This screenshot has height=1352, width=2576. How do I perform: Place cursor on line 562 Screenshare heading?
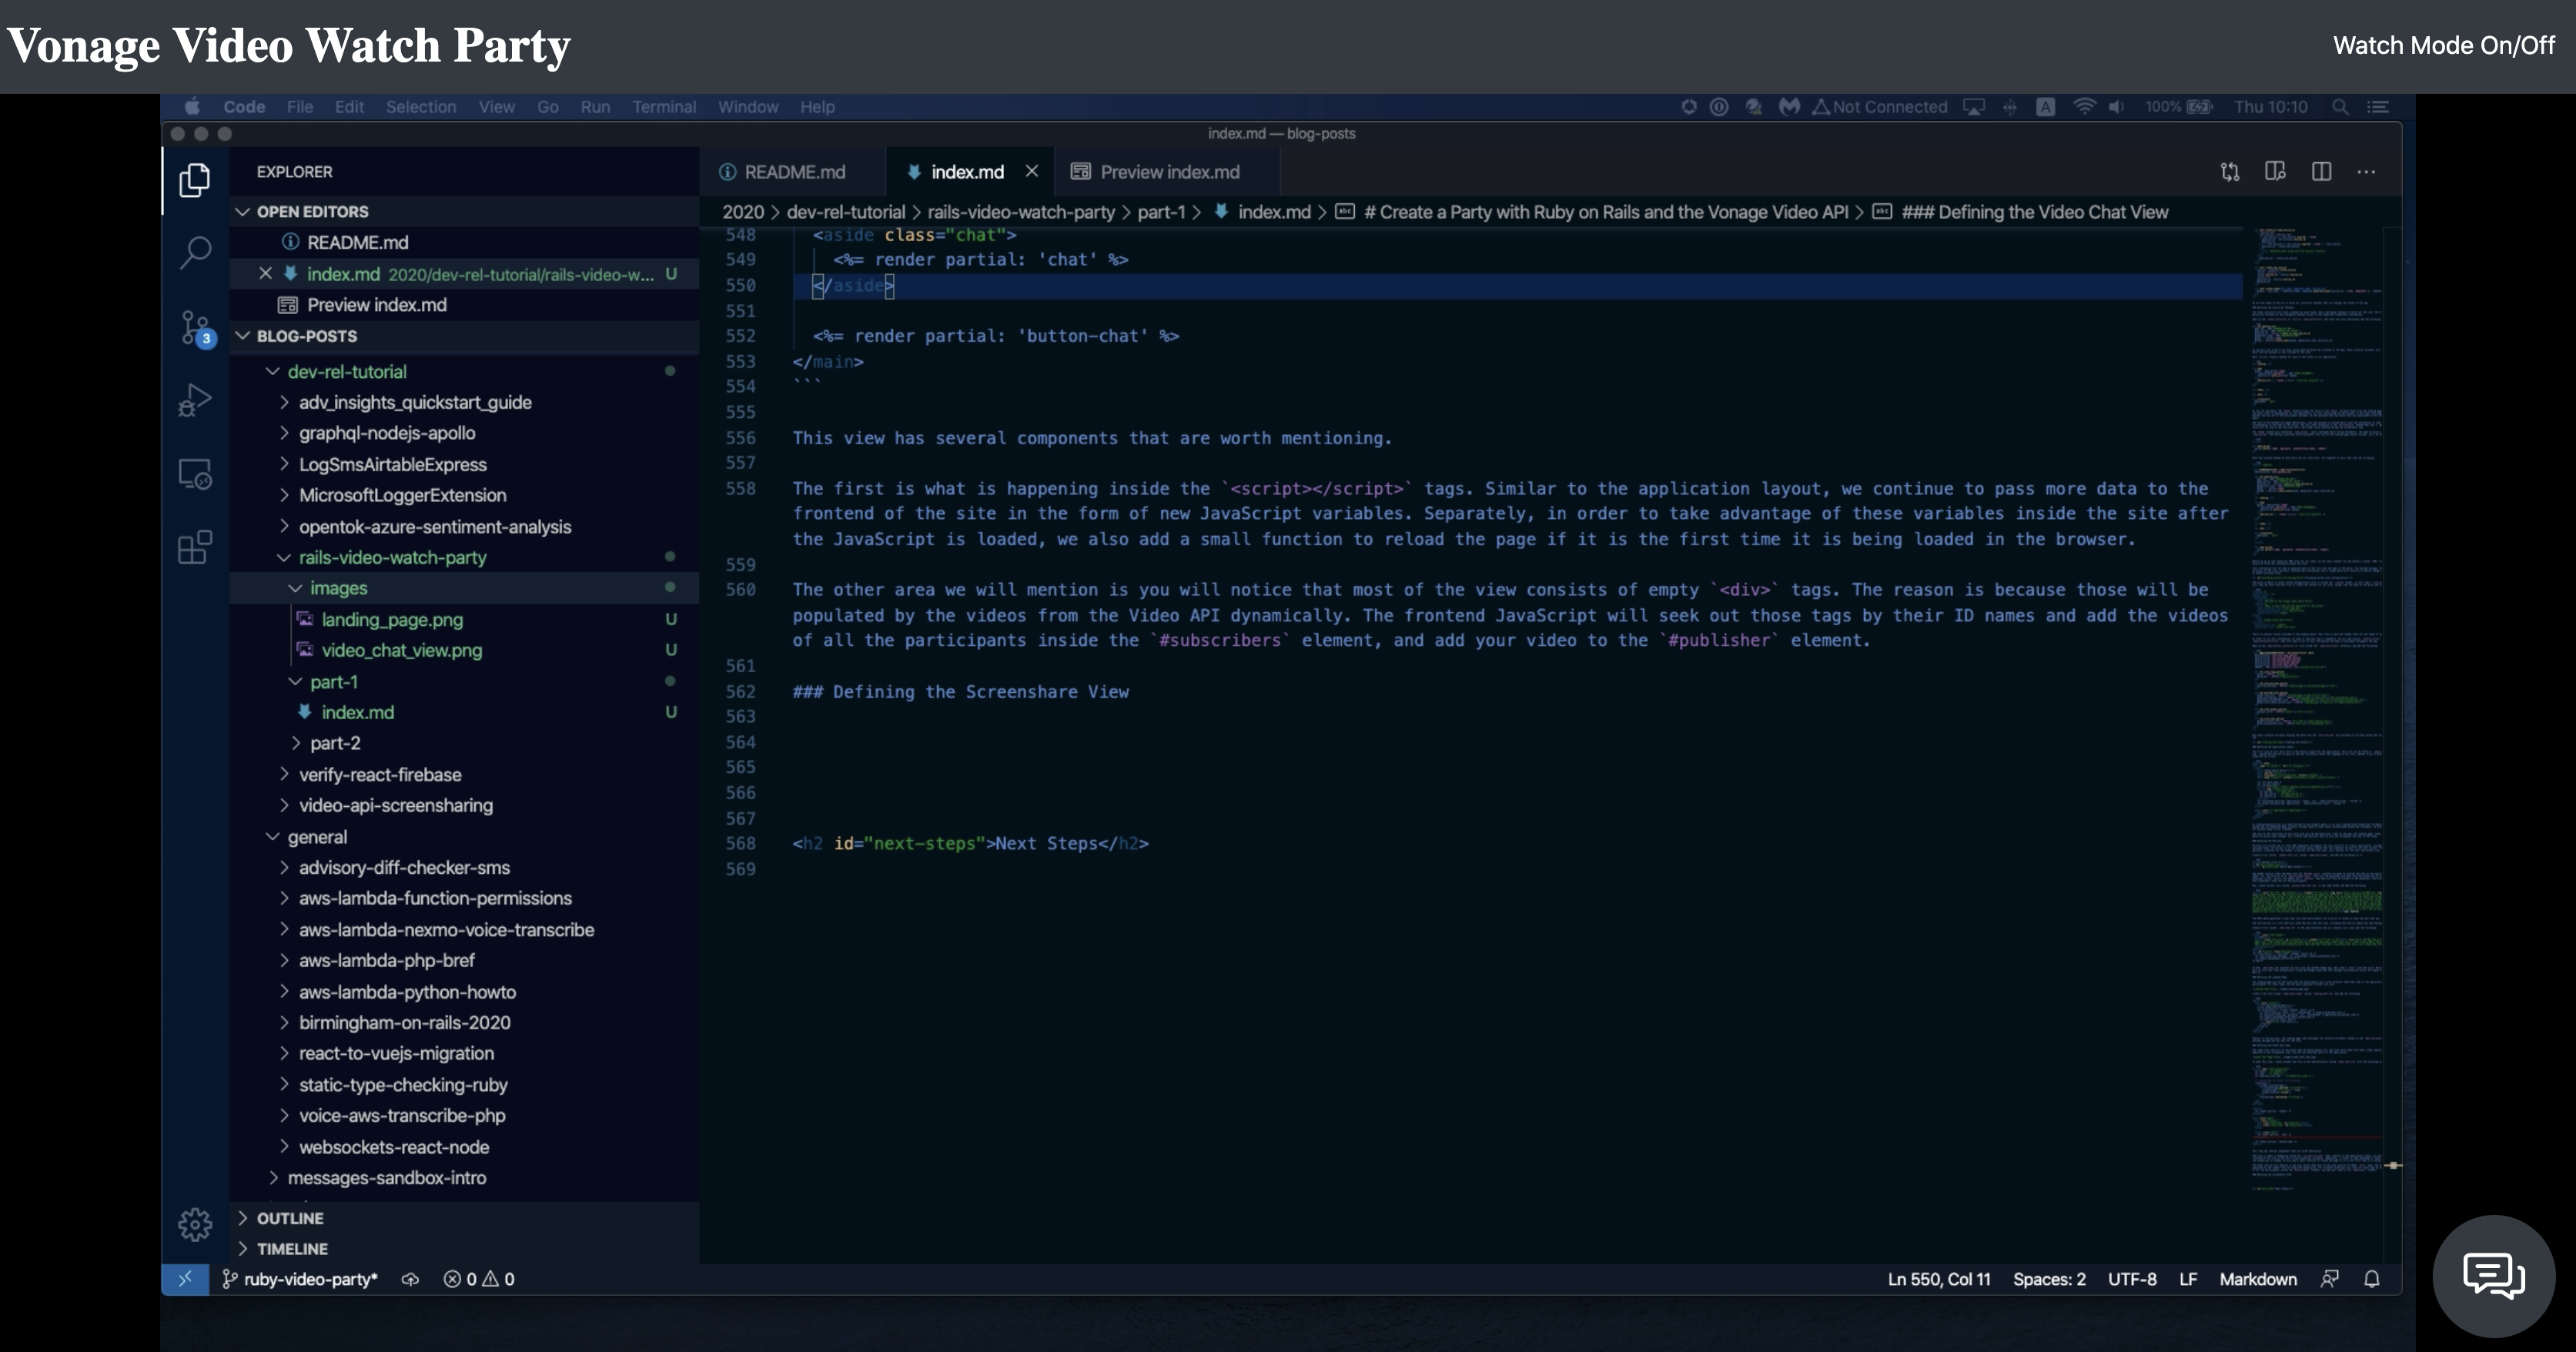coord(960,691)
